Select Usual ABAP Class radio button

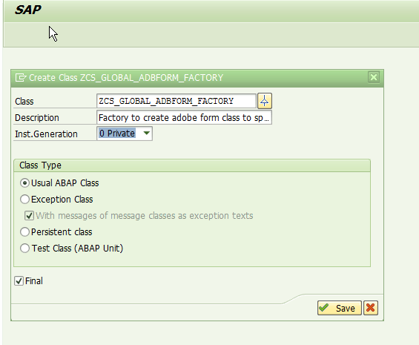click(x=24, y=183)
